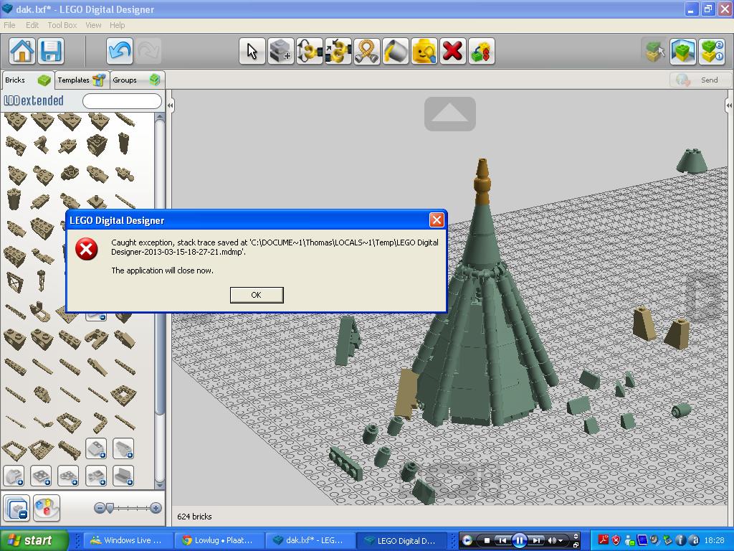This screenshot has width=734, height=551.
Task: Switch to Lowlug Chrome taskbar window
Action: (219, 540)
